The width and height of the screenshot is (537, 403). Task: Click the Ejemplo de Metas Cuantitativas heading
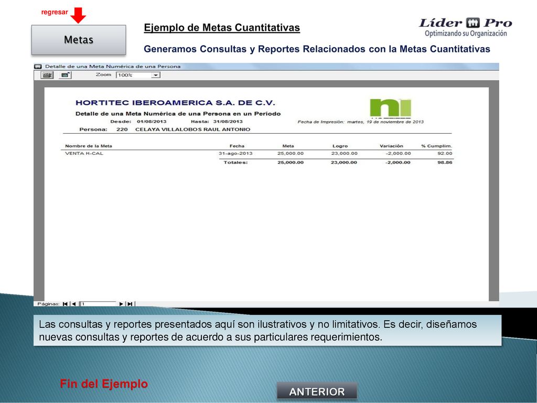pyautogui.click(x=222, y=28)
